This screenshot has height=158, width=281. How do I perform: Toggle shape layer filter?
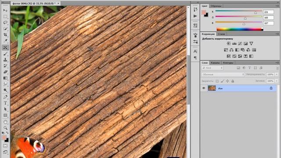click(255, 68)
